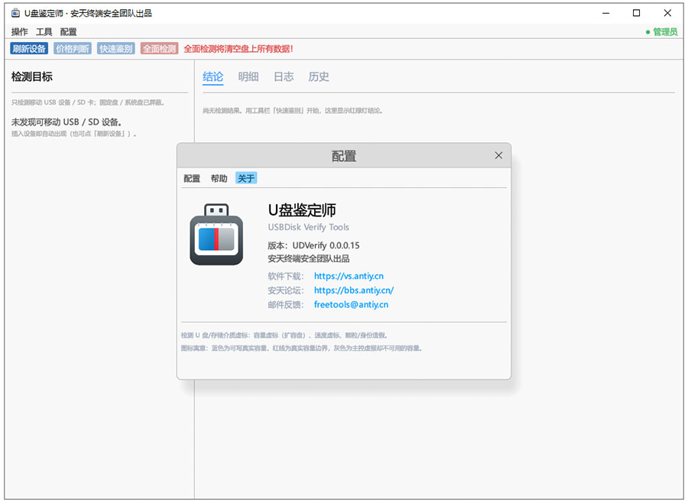
Task: Click the freetools@antiy.cn email link
Action: click(x=351, y=304)
